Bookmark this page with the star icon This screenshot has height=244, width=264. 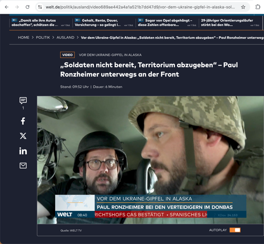pyautogui.click(x=243, y=7)
